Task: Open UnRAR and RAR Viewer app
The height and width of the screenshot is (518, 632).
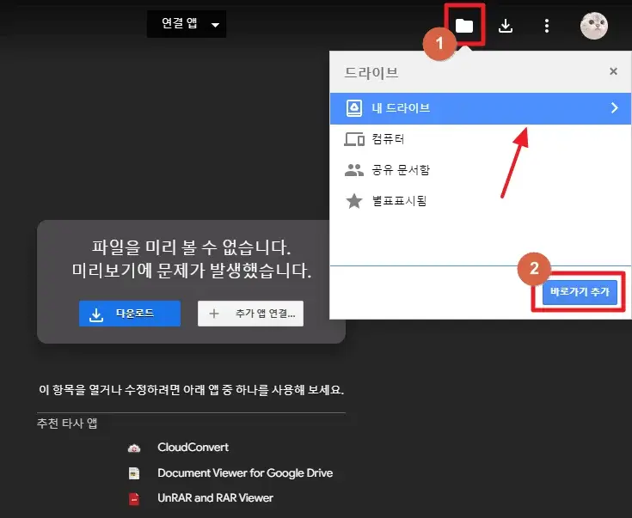Action: coord(215,498)
